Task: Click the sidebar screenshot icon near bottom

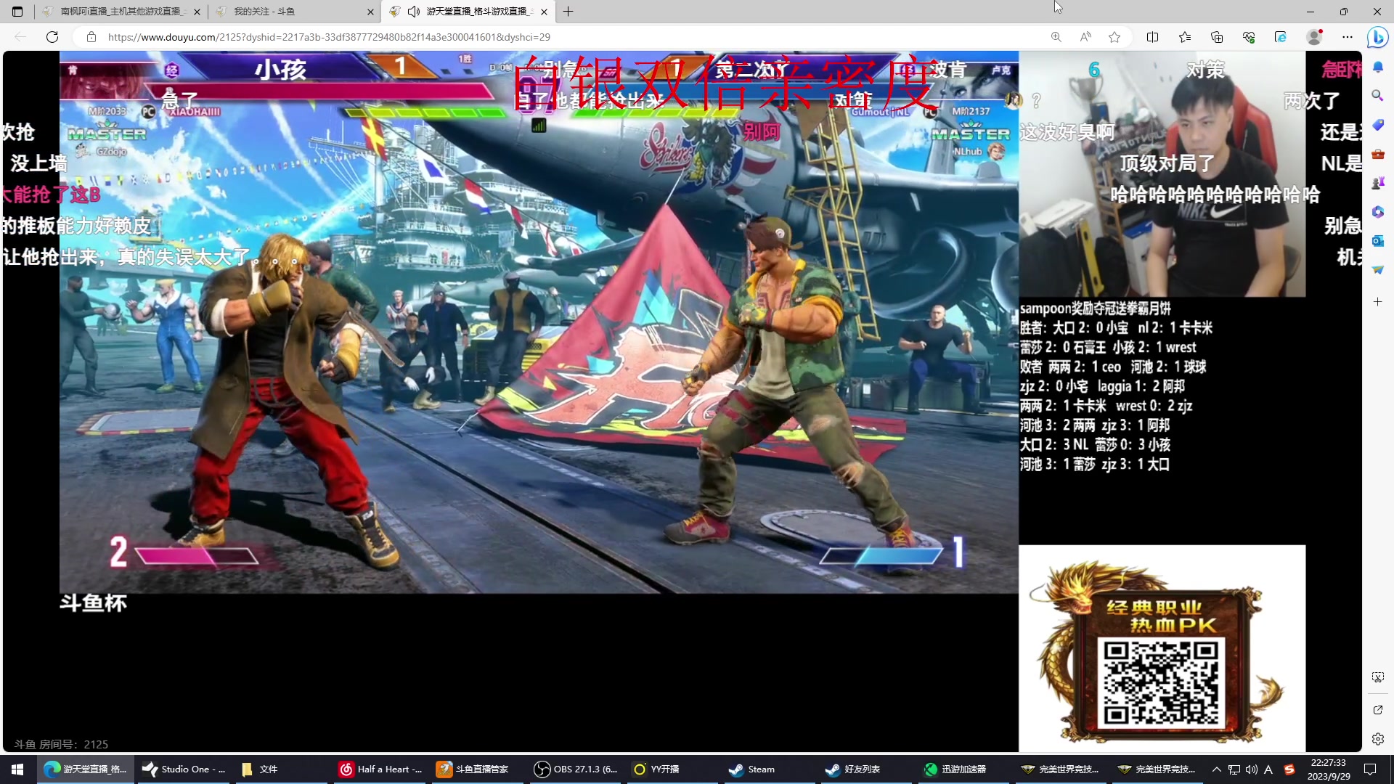Action: (1377, 677)
